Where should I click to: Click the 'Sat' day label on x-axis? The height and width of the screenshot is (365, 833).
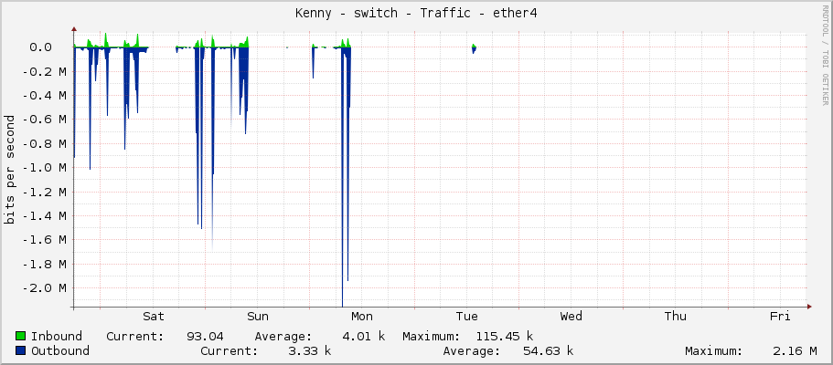(x=154, y=317)
